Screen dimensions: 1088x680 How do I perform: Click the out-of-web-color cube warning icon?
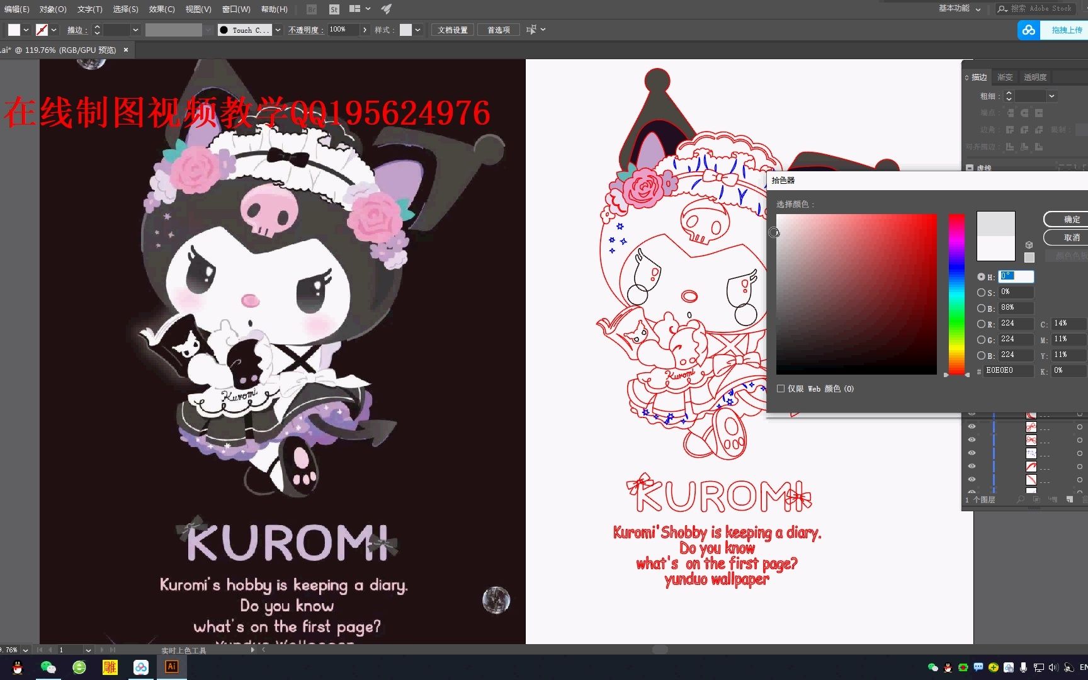(1029, 245)
